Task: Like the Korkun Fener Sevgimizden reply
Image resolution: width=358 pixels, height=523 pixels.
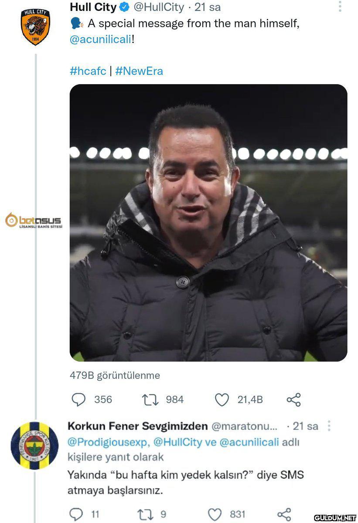Action: (214, 514)
